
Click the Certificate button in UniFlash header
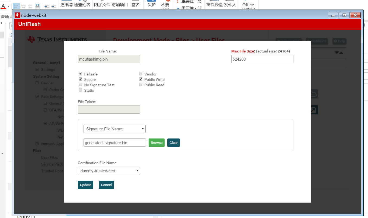[x=316, y=41]
